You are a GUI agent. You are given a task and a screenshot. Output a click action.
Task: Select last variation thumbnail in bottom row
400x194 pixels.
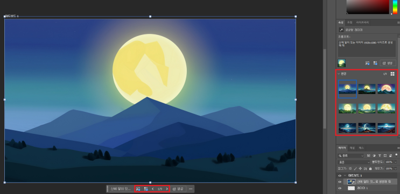coord(386,128)
